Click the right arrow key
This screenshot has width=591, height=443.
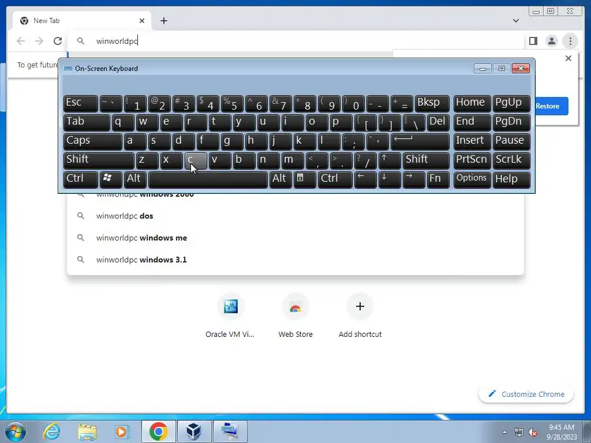[x=413, y=179]
